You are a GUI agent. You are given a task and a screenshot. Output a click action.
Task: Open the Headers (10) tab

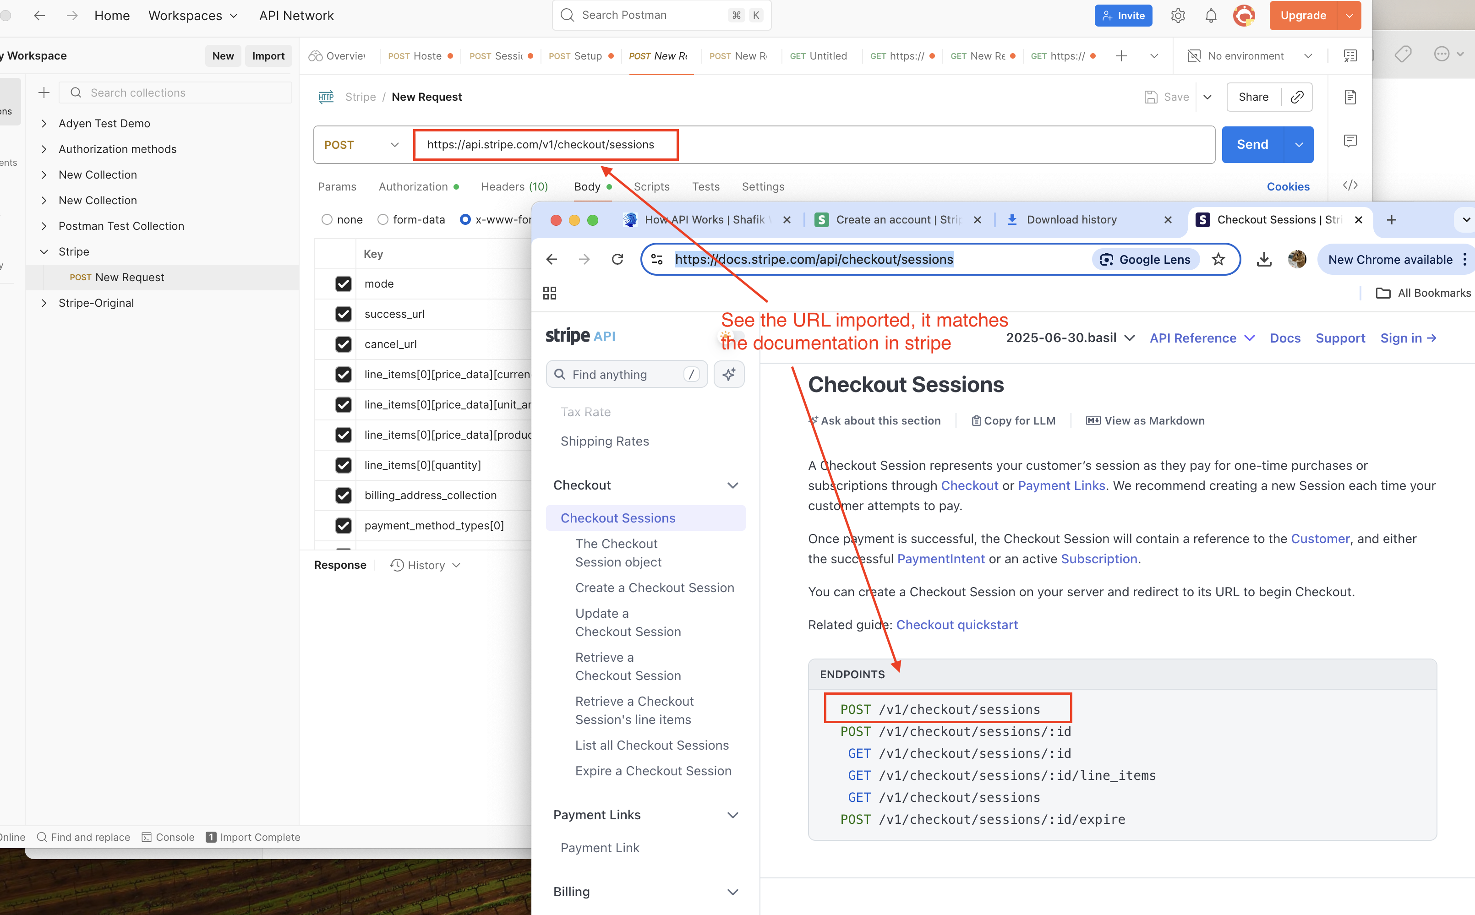[x=514, y=186]
